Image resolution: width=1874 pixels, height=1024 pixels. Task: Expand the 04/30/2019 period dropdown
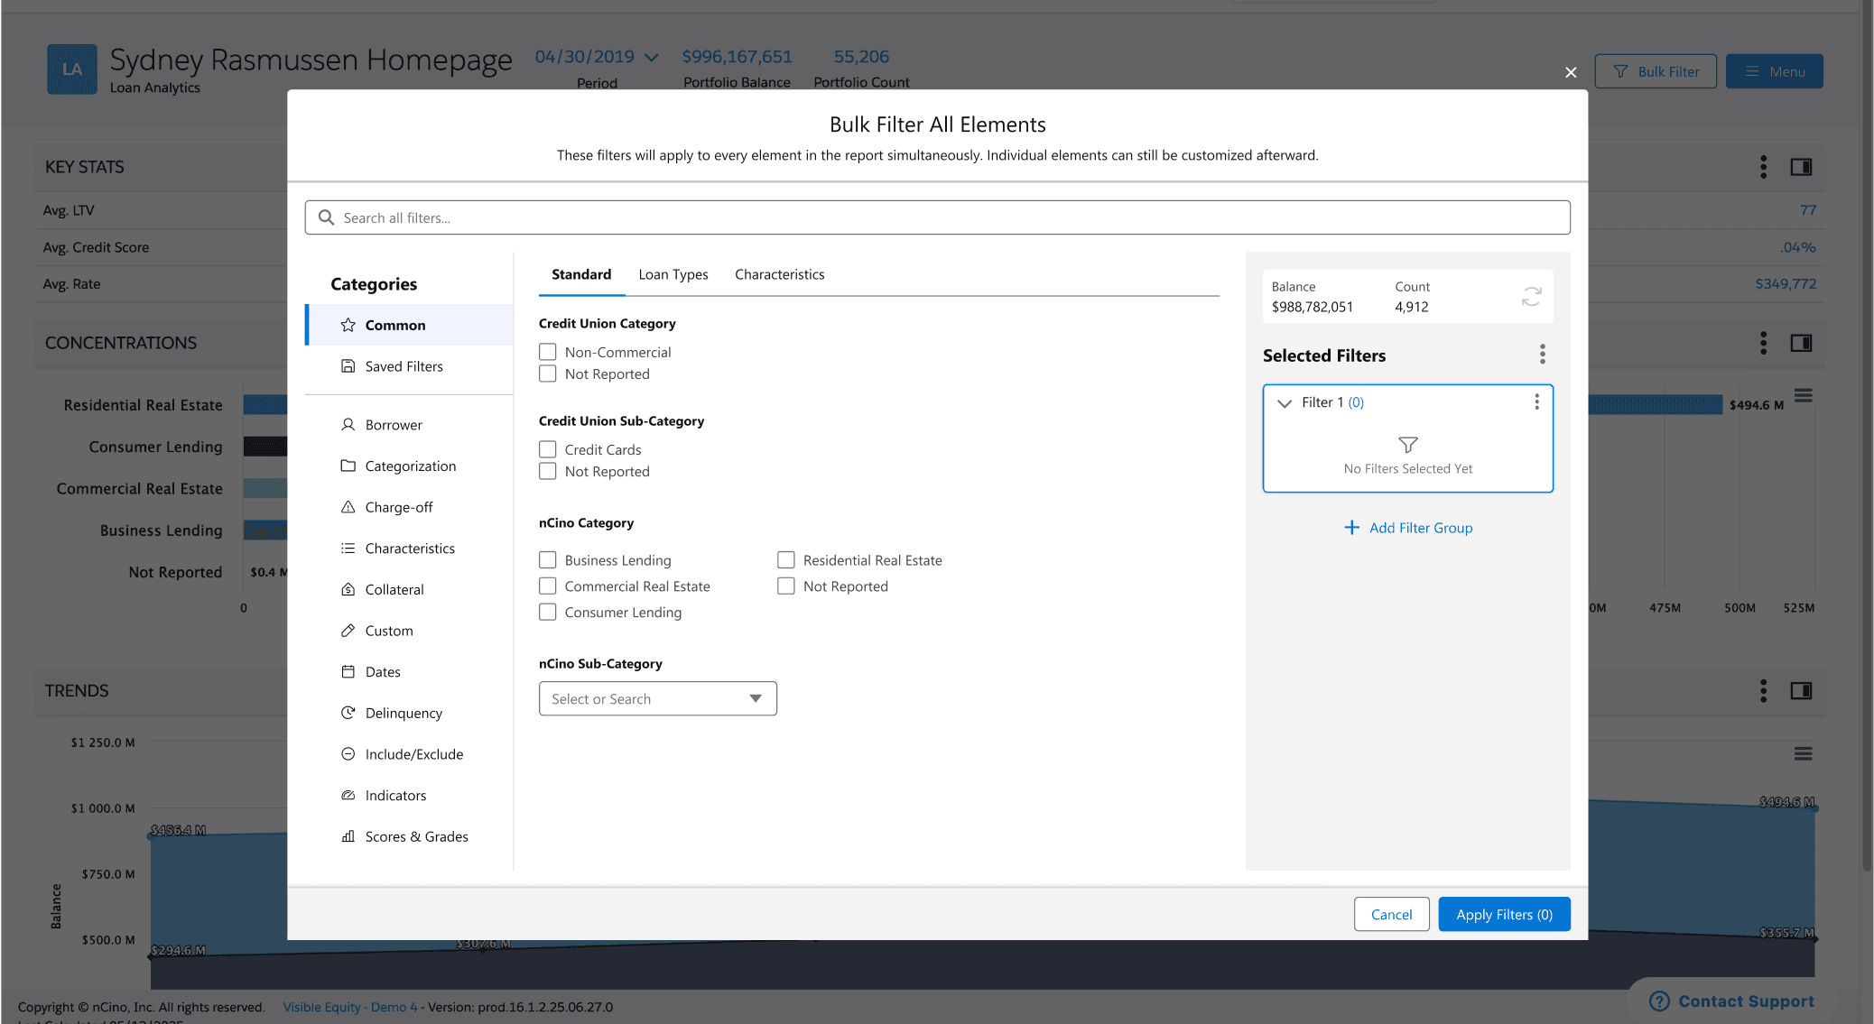596,57
